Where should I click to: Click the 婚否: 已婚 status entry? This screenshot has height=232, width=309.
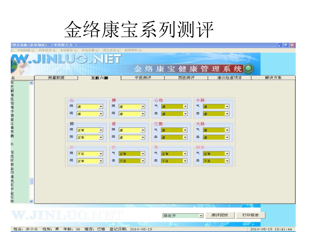[95, 229]
